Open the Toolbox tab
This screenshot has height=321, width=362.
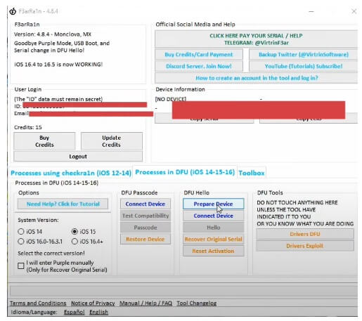tap(252, 173)
